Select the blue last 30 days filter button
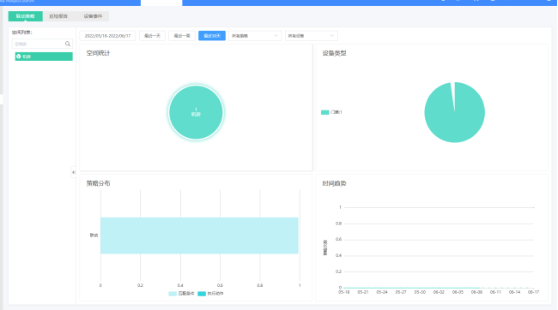Image resolution: width=558 pixels, height=310 pixels. (212, 36)
